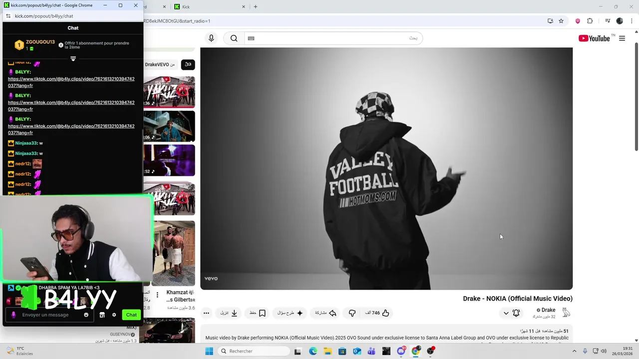639x359 pixels.
Task: Open a new browser tab
Action: pos(256,7)
